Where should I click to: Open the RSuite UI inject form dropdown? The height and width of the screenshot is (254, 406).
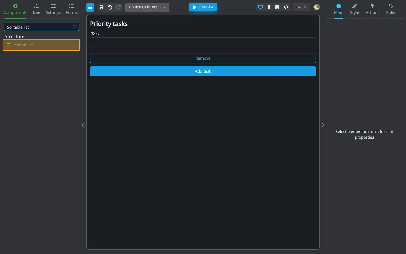(x=147, y=7)
